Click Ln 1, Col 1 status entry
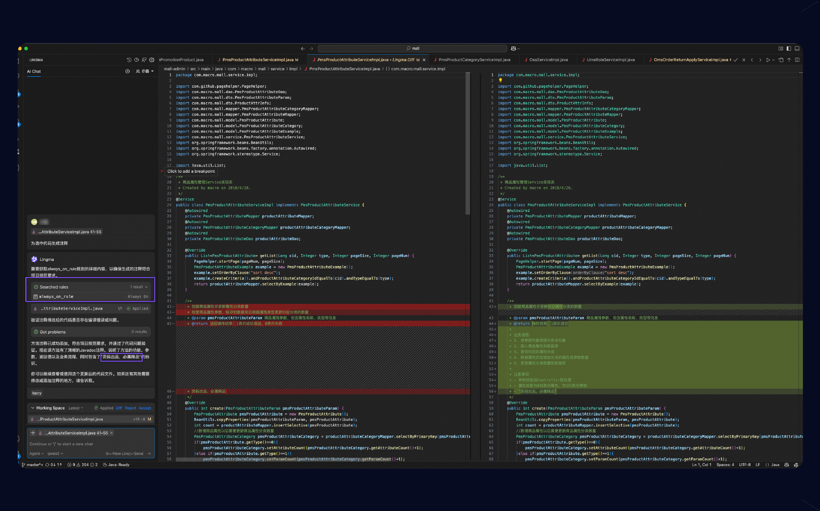 702,465
